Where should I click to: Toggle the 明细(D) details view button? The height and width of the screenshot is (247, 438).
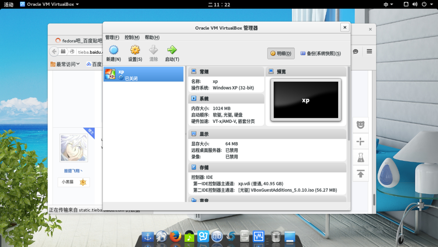coord(281,53)
